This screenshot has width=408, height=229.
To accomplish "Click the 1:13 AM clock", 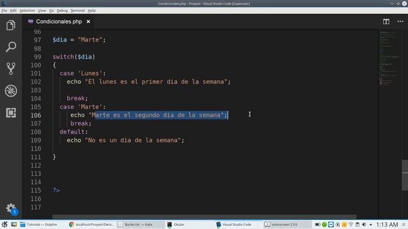I will 387,225.
